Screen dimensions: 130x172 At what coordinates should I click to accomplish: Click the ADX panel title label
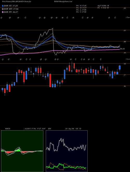pyautogui.click(x=50, y=129)
